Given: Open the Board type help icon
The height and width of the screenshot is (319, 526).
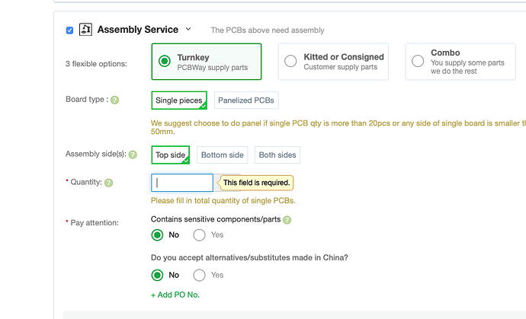Looking at the screenshot, I should point(114,100).
